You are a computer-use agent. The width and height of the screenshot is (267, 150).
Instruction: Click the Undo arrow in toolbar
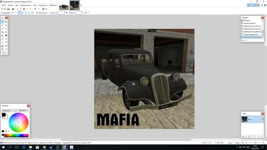click(35, 9)
